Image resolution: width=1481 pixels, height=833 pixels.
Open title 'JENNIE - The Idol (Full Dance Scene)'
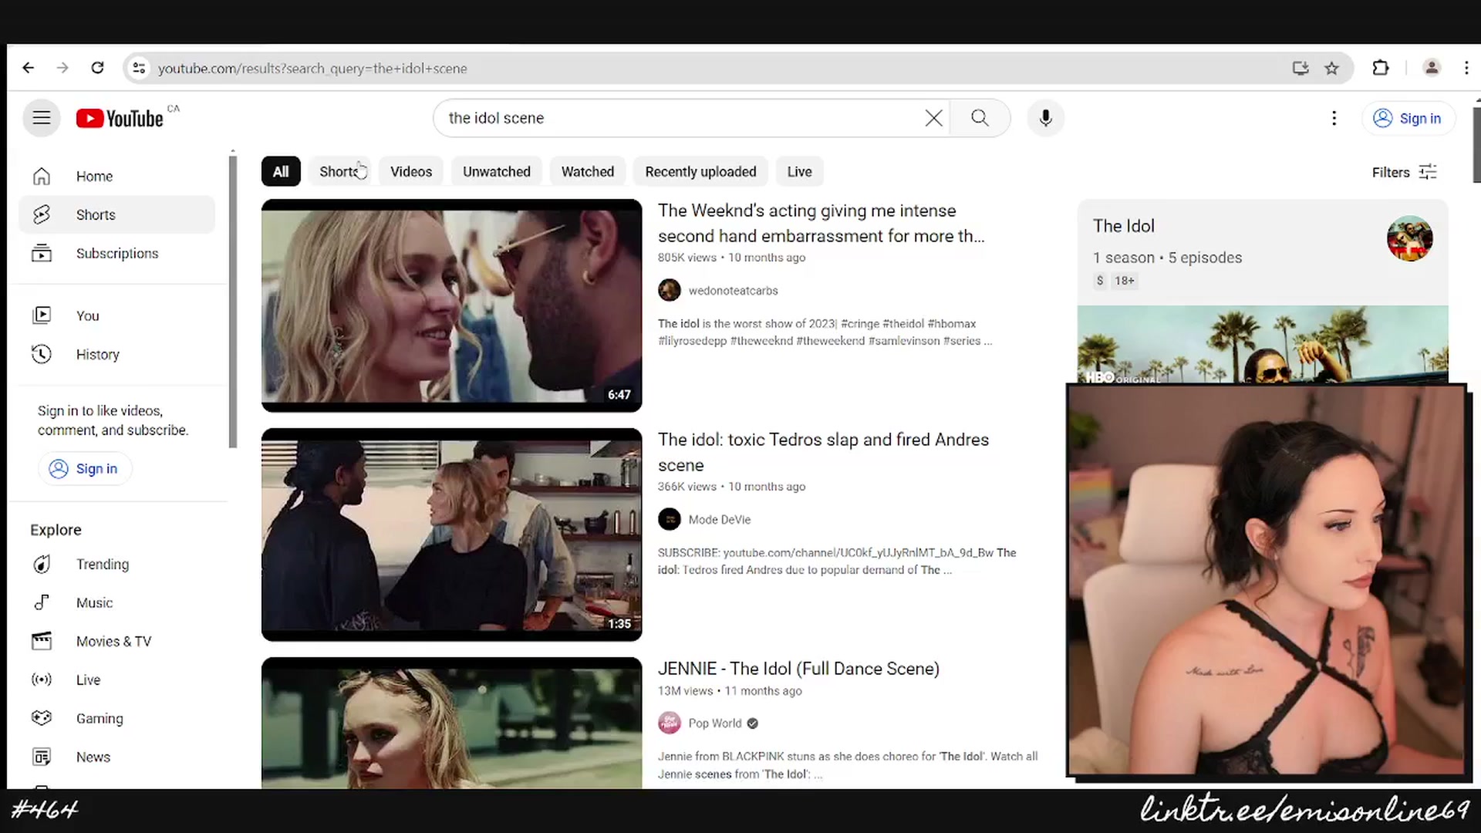(798, 669)
